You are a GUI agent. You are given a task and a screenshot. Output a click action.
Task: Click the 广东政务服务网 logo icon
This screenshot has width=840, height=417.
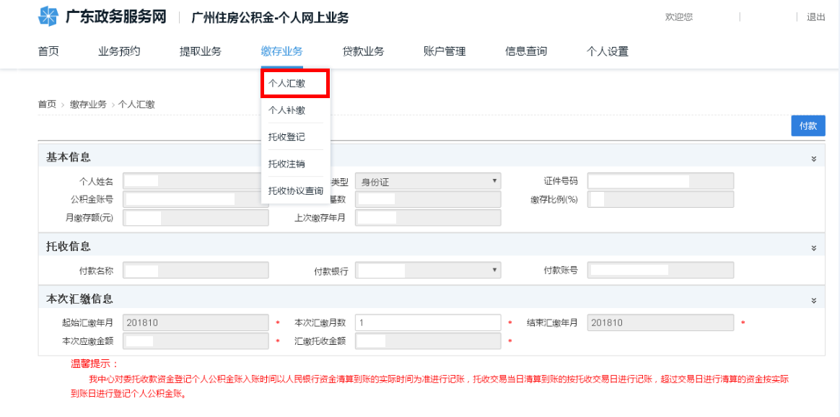click(x=48, y=16)
